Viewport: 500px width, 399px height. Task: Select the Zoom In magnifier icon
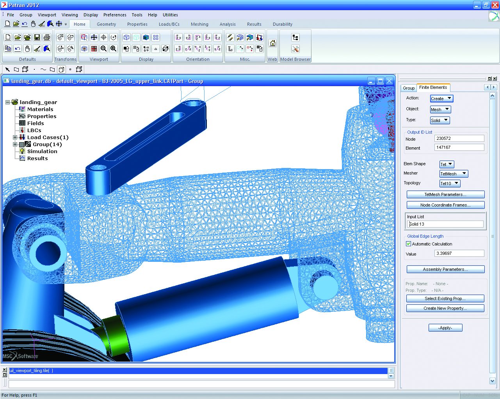(x=114, y=49)
